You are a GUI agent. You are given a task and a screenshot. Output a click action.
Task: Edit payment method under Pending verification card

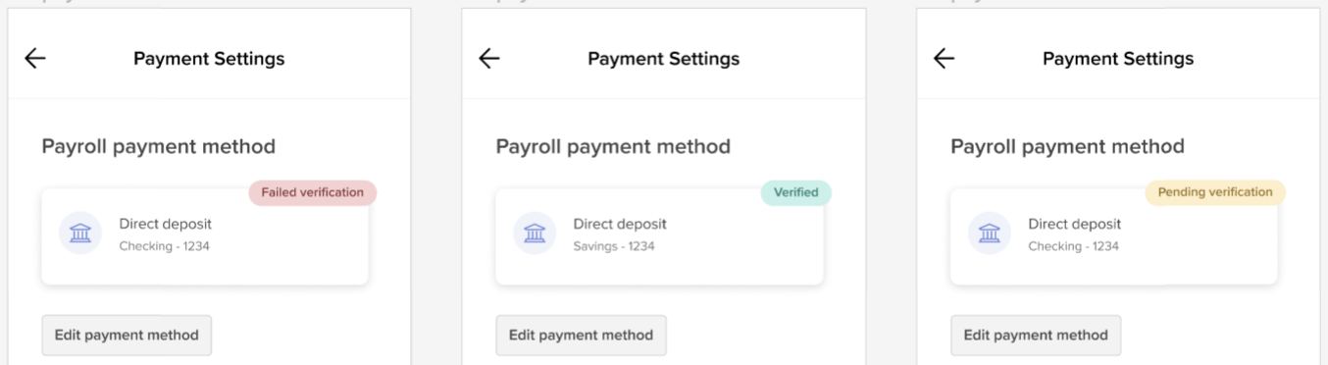pos(1036,335)
